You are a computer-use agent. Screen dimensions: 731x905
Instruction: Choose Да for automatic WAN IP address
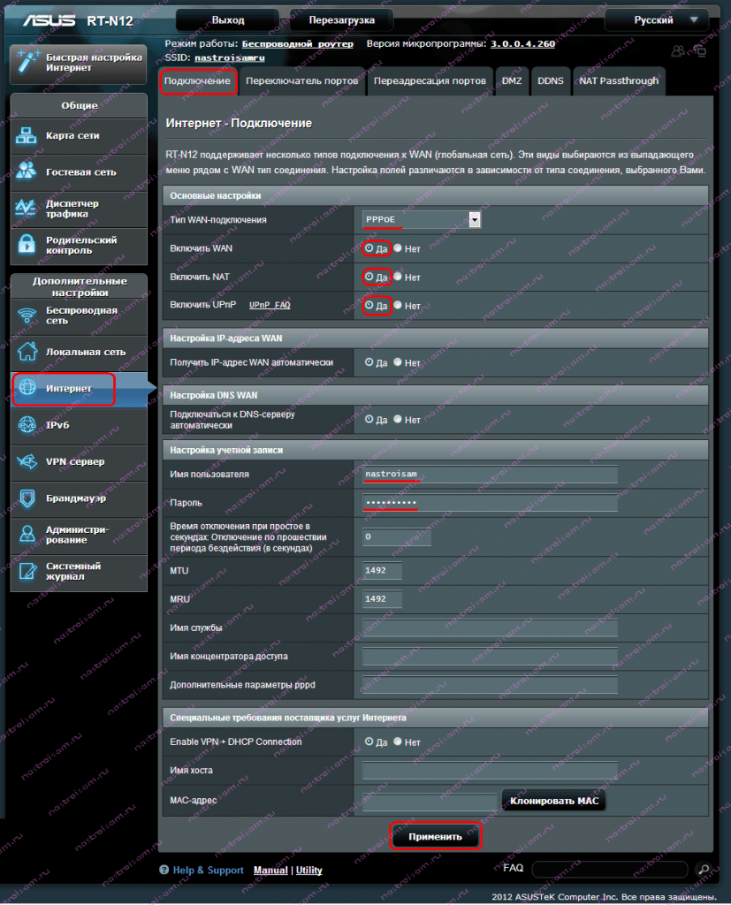click(x=369, y=361)
